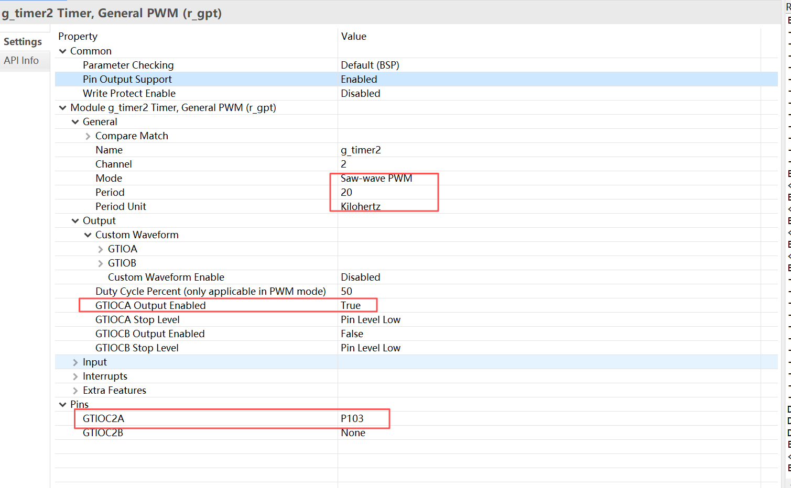Change the Period Unit value Kilohertz
This screenshot has width=791, height=488.
[x=361, y=206]
